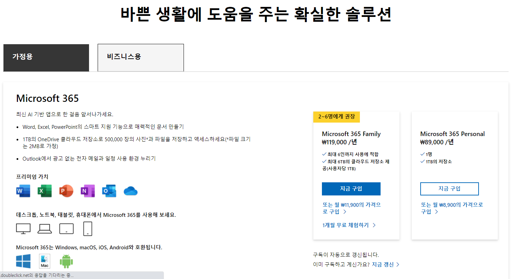Click the 1개월 무료 체험하기 link
This screenshot has height=279, width=511.
coord(349,225)
